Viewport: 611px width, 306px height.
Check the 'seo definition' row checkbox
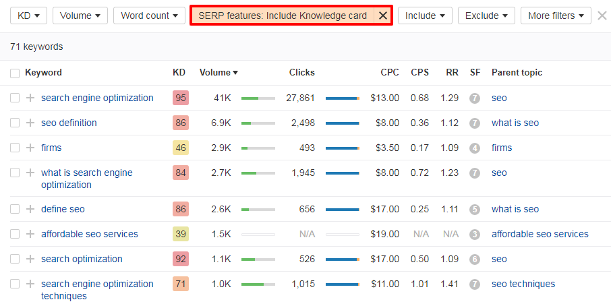(x=15, y=123)
